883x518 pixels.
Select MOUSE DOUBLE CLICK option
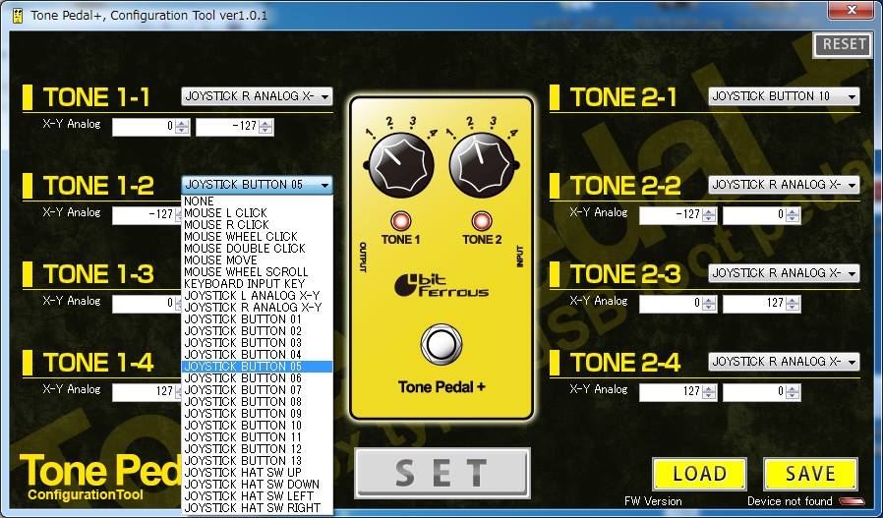257,249
